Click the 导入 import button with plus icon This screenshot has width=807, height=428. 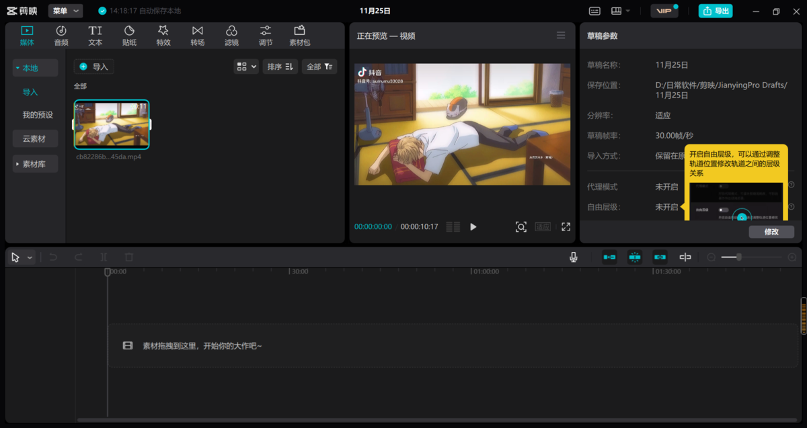tap(93, 67)
